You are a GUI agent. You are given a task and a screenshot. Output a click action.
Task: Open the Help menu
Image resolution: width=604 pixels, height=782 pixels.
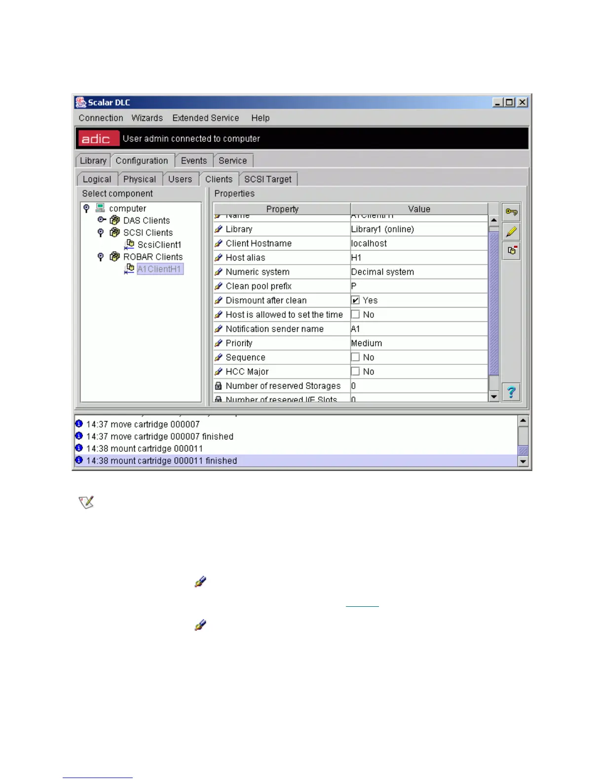click(x=261, y=118)
